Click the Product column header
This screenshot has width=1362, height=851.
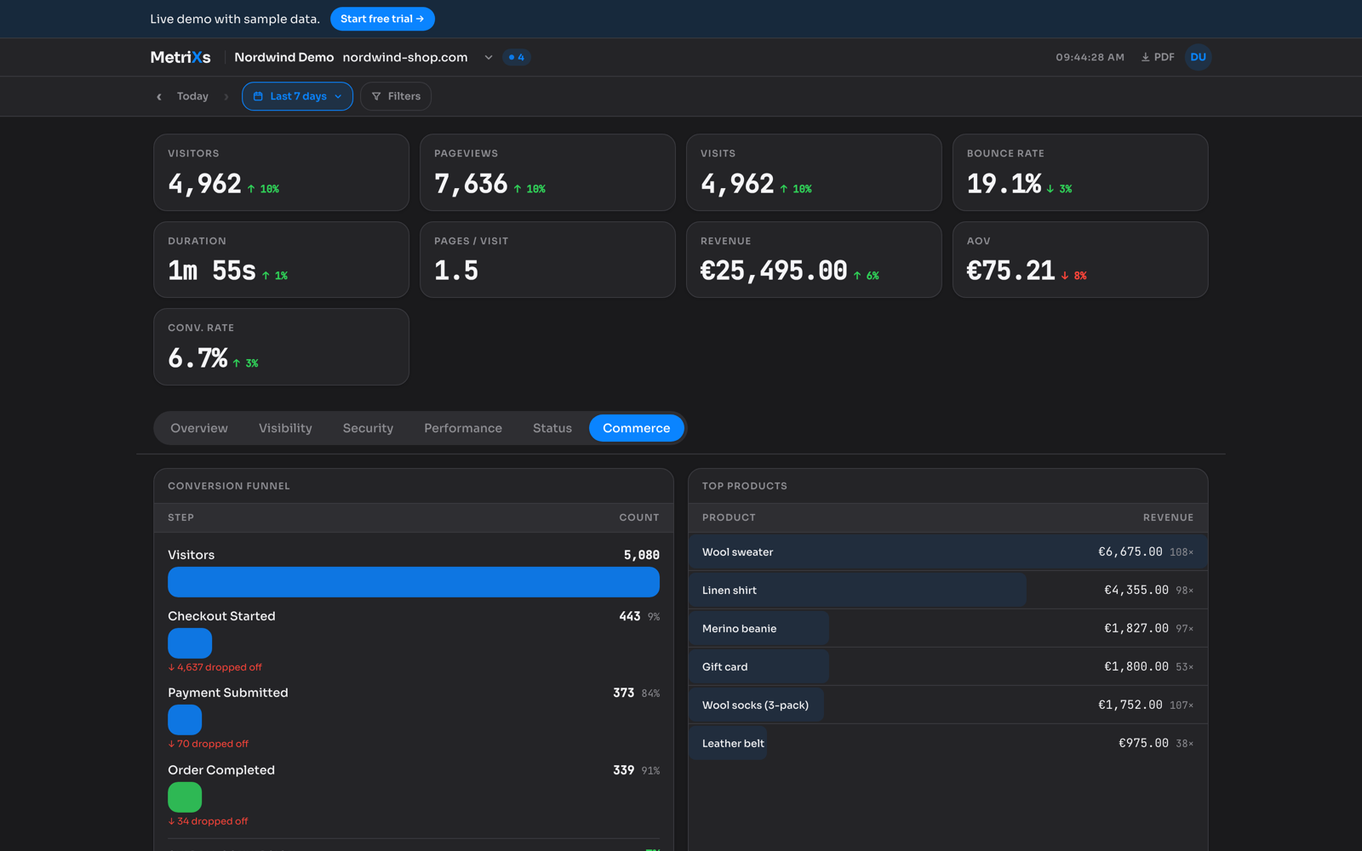[x=729, y=517]
